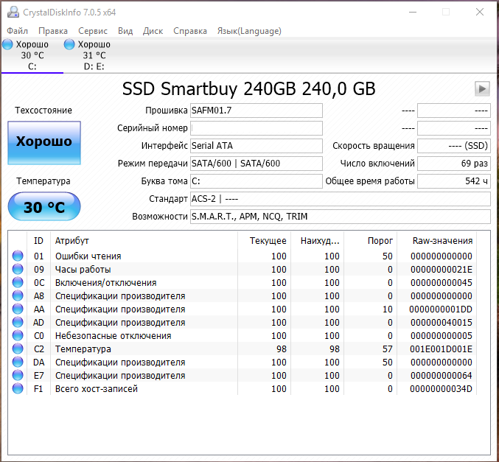Click status orb for Ошибки чтения row
The height and width of the screenshot is (462, 499).
coord(18,256)
